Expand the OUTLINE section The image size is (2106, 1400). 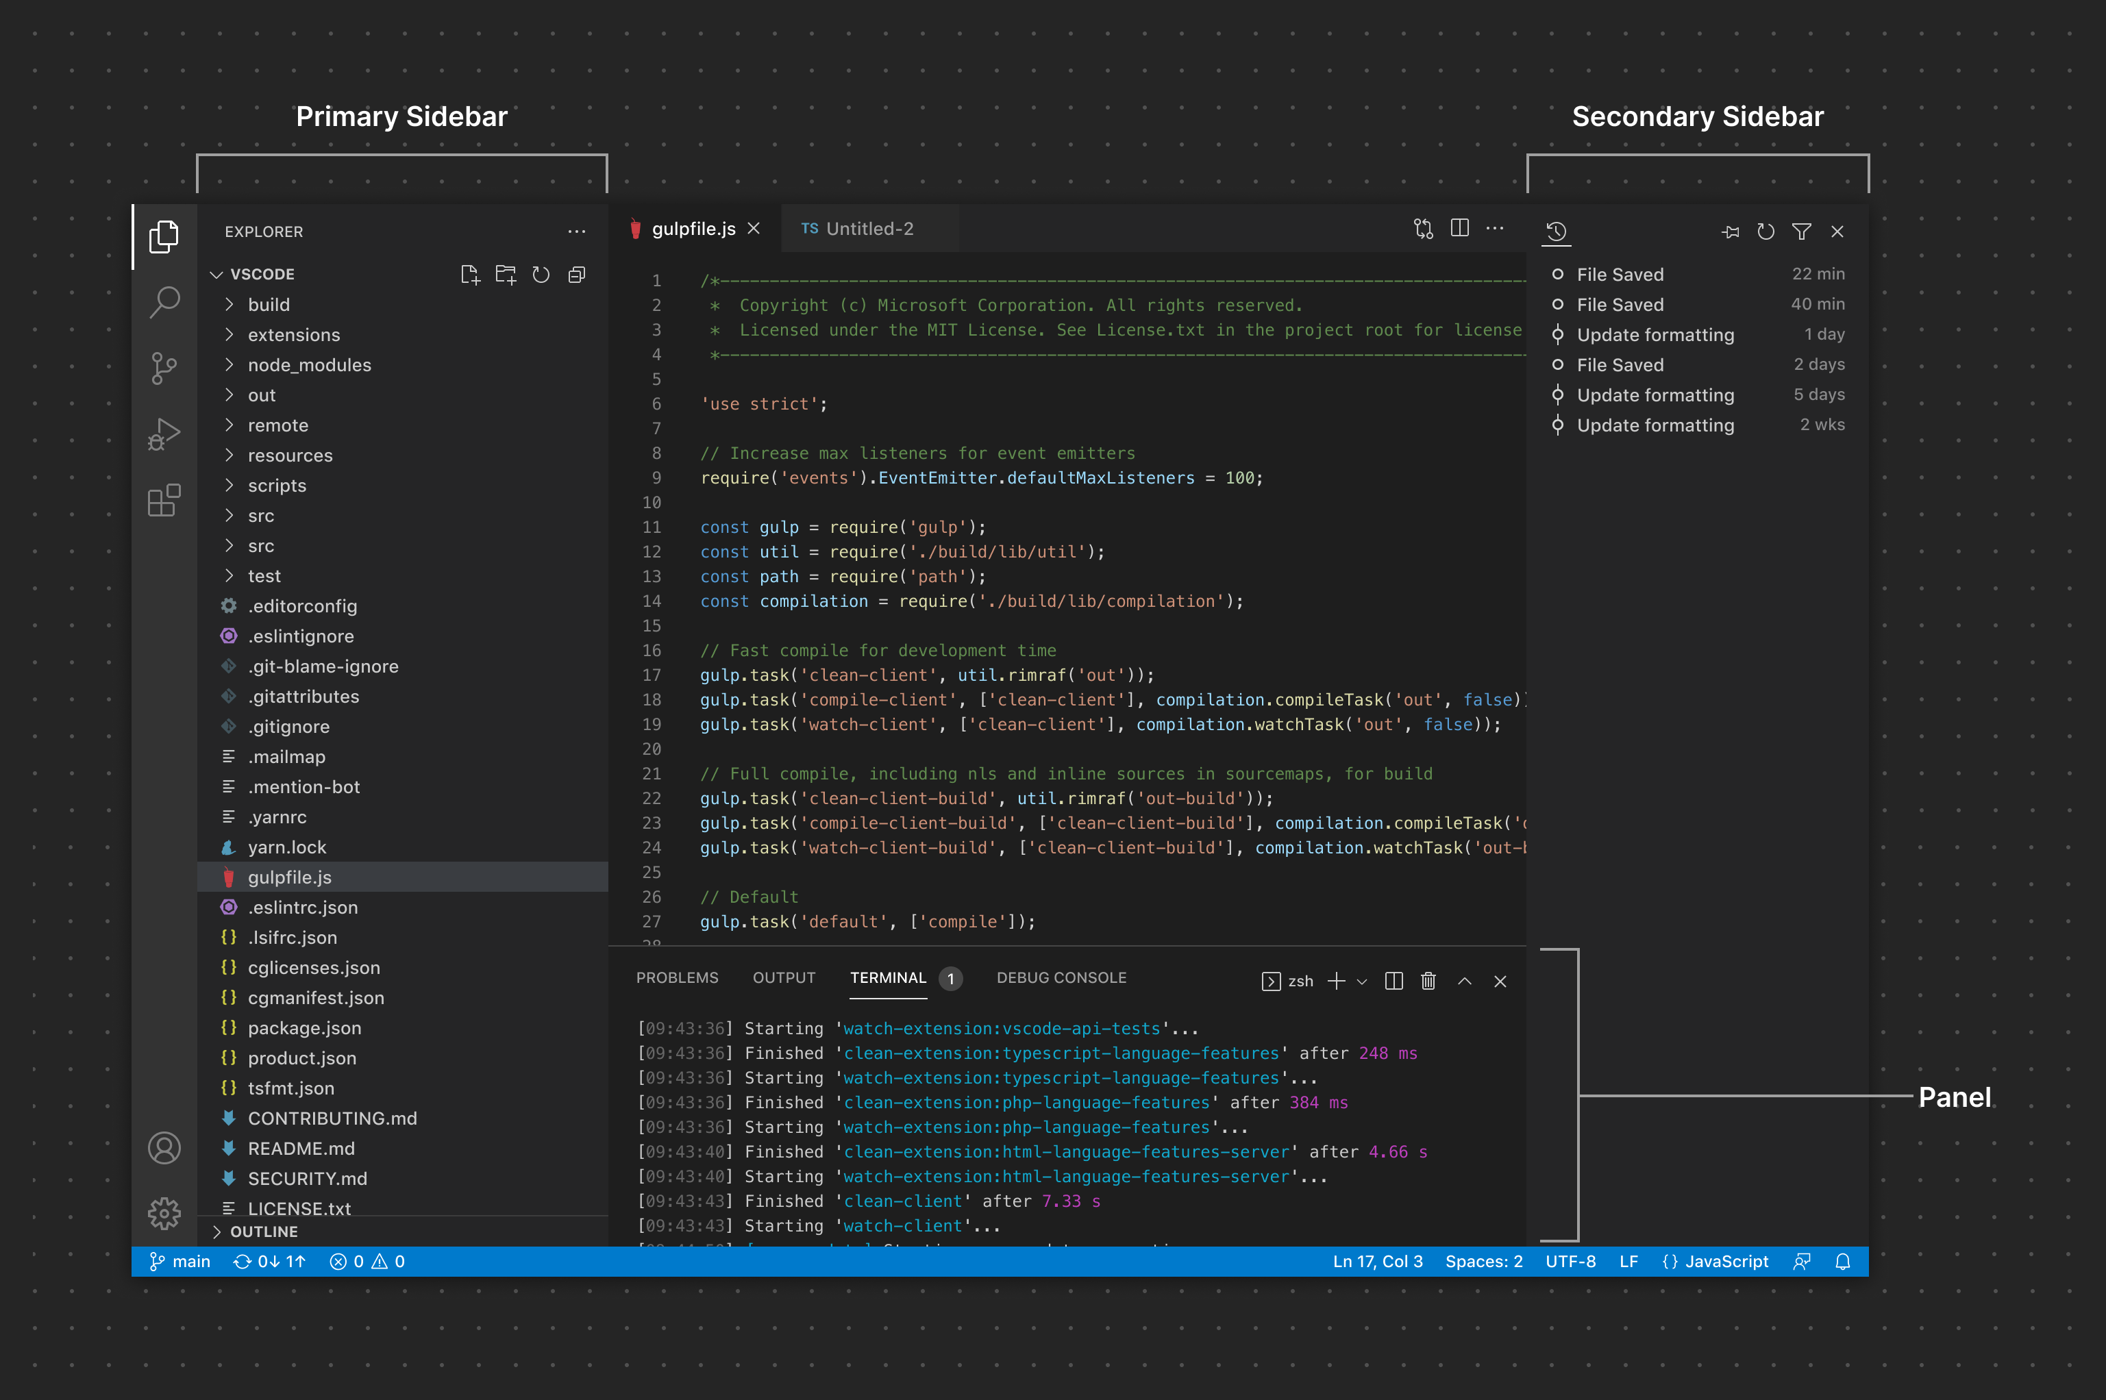point(264,1232)
